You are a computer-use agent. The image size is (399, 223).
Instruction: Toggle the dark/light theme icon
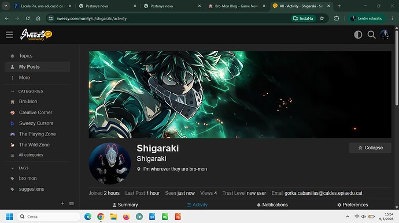[358, 35]
